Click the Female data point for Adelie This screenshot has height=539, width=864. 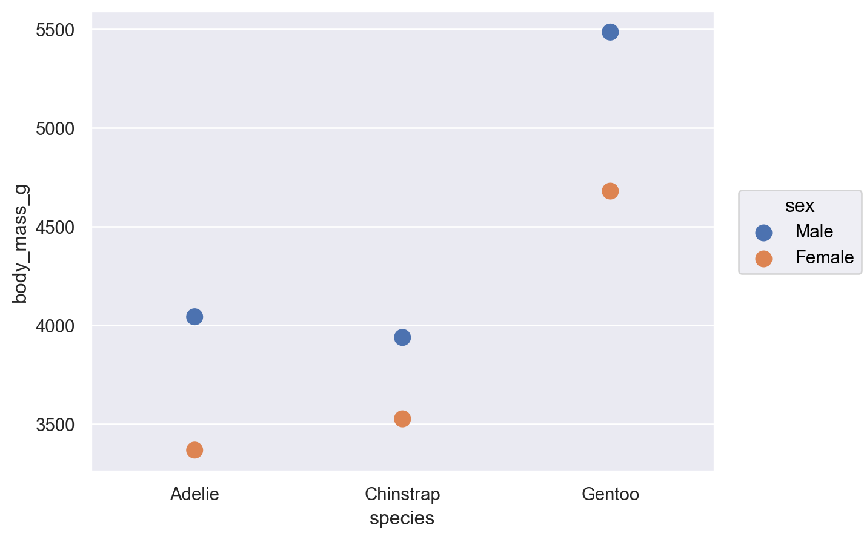[194, 450]
